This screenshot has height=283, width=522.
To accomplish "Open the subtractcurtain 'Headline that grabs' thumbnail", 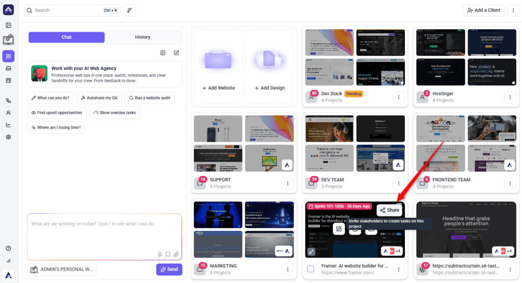I will pyautogui.click(x=466, y=229).
